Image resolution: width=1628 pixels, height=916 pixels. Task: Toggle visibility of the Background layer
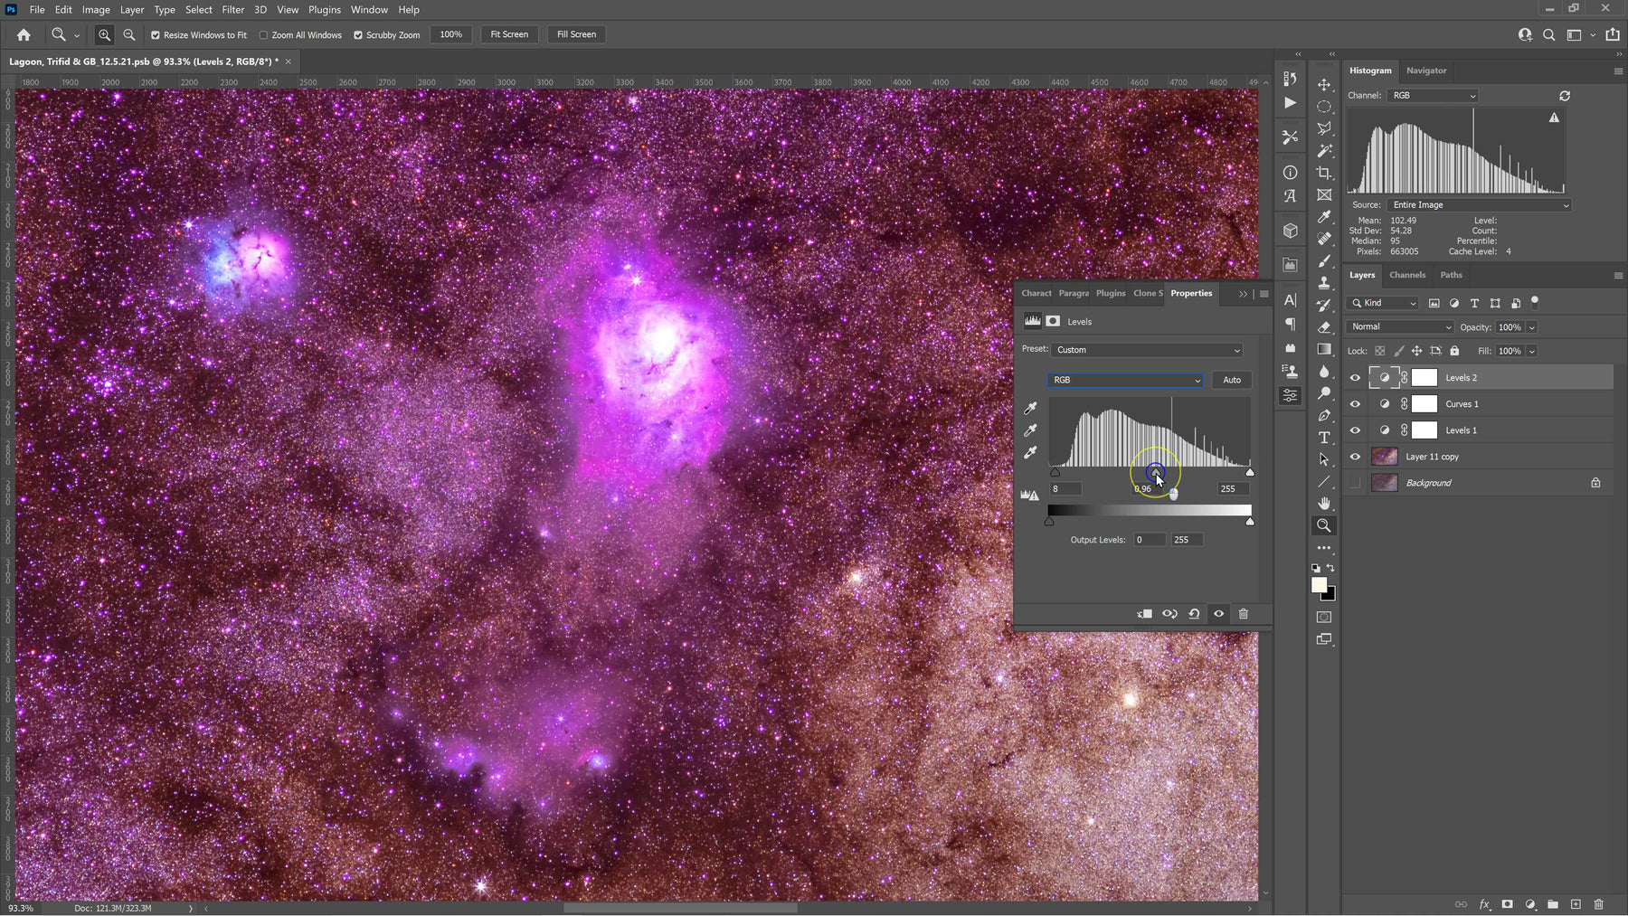click(x=1354, y=482)
